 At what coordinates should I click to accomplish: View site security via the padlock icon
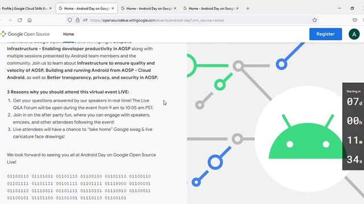[77, 20]
